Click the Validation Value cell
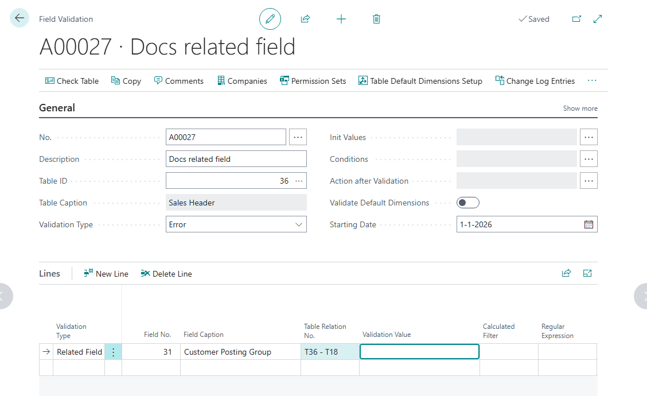647x396 pixels. click(x=419, y=352)
